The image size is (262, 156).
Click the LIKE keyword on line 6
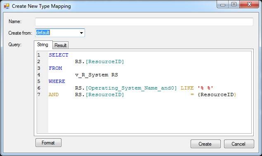tap(187, 88)
